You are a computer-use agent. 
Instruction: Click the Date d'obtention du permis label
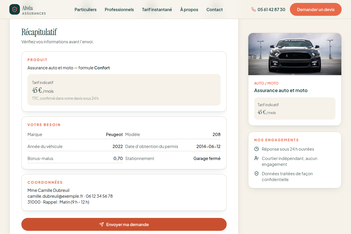coord(152,147)
